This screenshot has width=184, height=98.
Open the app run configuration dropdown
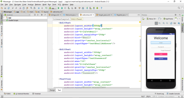tap(53, 8)
